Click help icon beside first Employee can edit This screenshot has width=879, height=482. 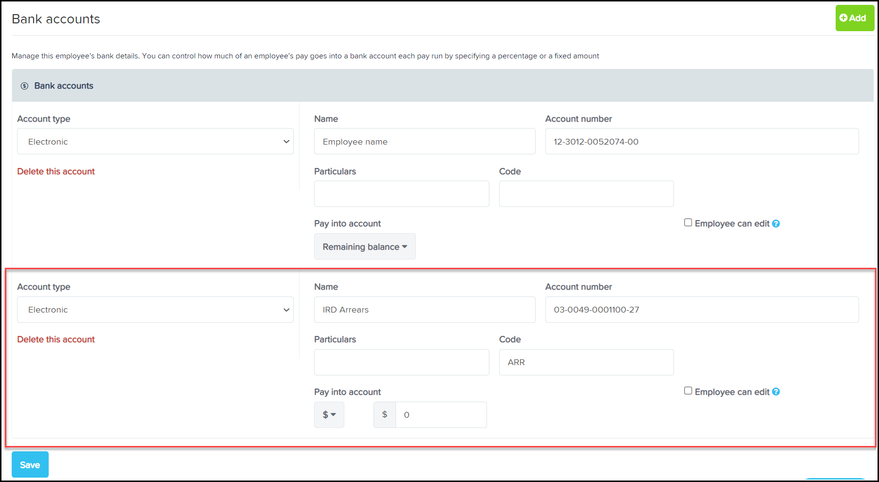[x=776, y=223]
